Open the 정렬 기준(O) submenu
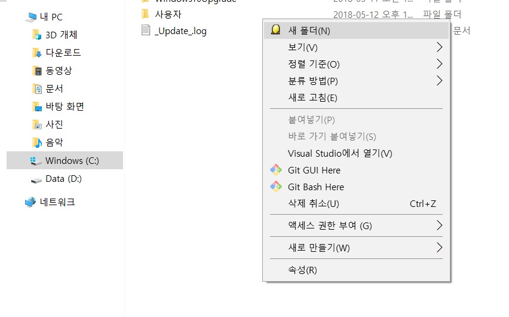The image size is (509, 317). [356, 64]
